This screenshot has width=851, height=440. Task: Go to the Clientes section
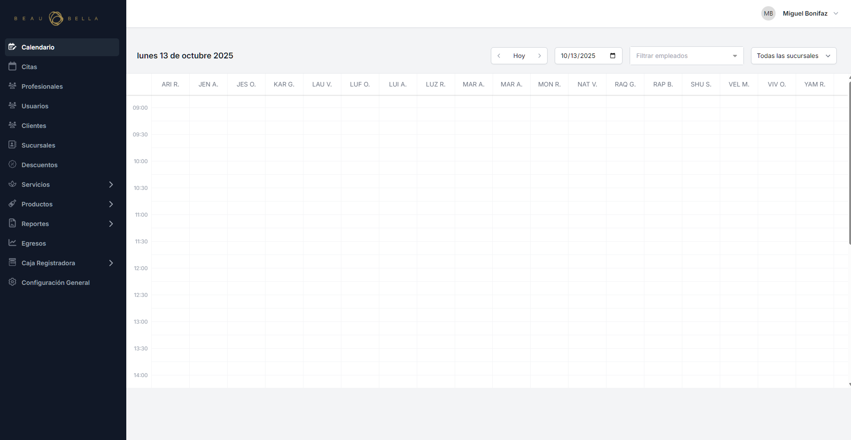point(34,126)
